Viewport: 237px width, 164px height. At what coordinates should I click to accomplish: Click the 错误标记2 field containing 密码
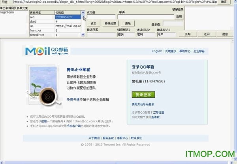pos(146,34)
